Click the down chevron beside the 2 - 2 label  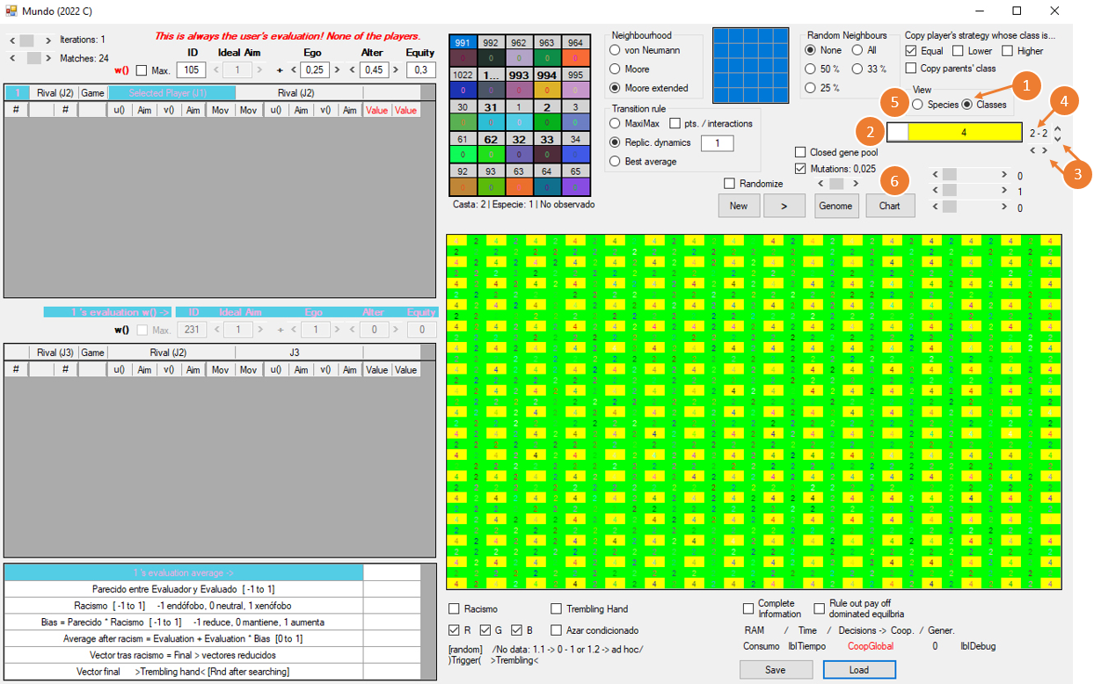point(1058,138)
